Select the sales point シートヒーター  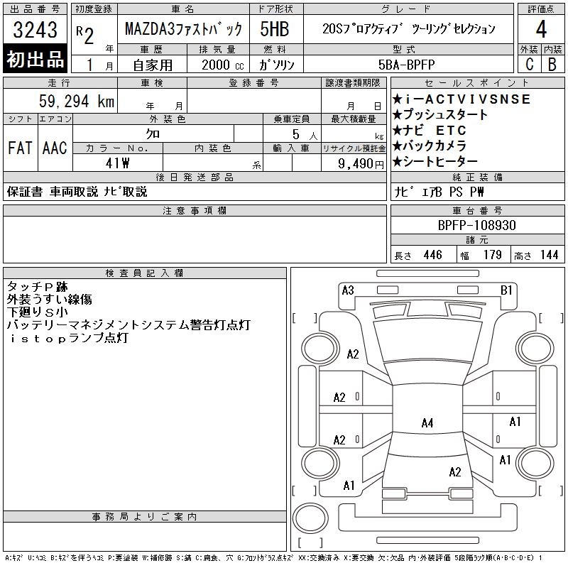435,162
